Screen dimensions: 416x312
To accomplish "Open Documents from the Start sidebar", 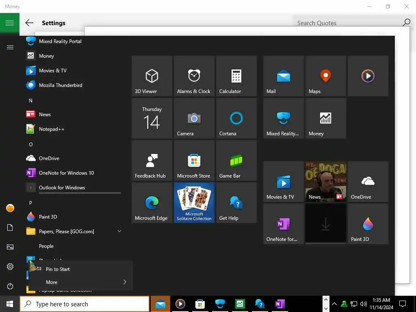I will (10, 227).
